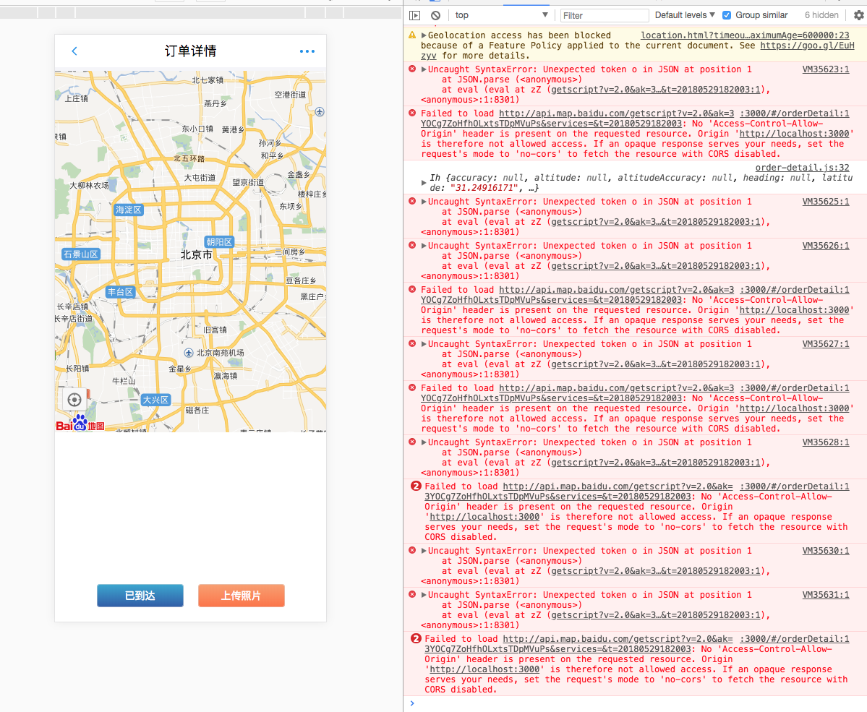The width and height of the screenshot is (867, 712).
Task: Click the crosshair locate control on map
Action: click(74, 399)
